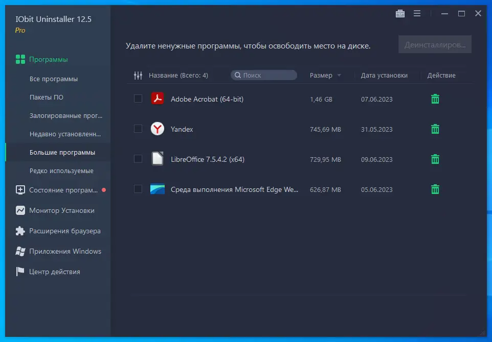Click the Название (Всего: 4) column header
The height and width of the screenshot is (342, 492).
178,76
